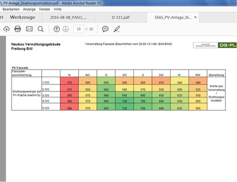Switch to the D-111.pdf tab
Screen dimensions: 237x182
pyautogui.click(x=120, y=17)
